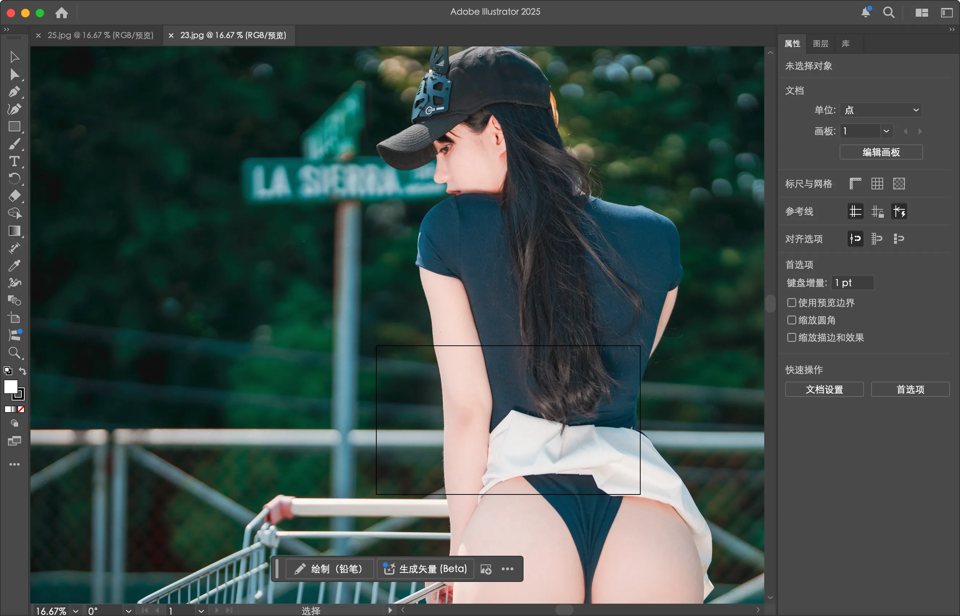The height and width of the screenshot is (616, 960).
Task: Click 编辑画板 button
Action: coord(881,152)
